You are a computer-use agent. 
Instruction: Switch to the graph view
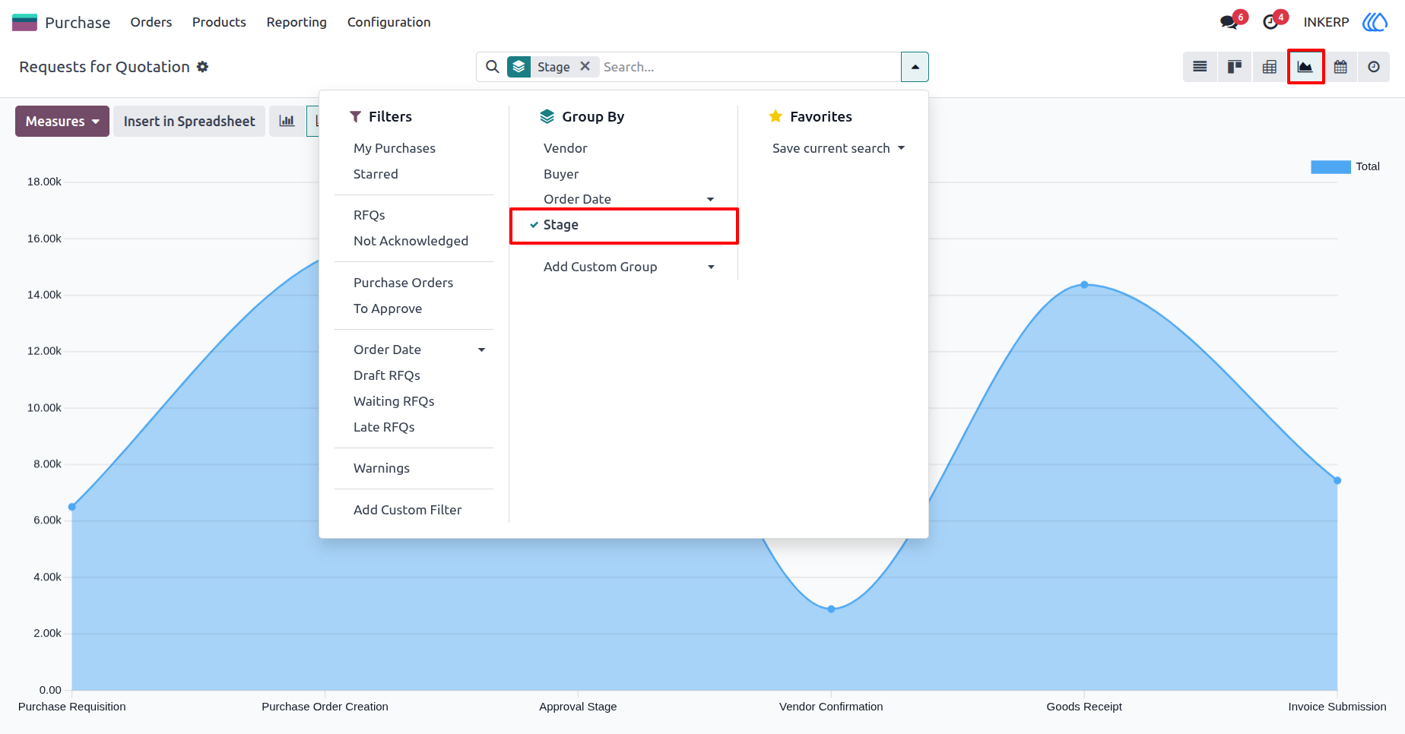[1305, 67]
